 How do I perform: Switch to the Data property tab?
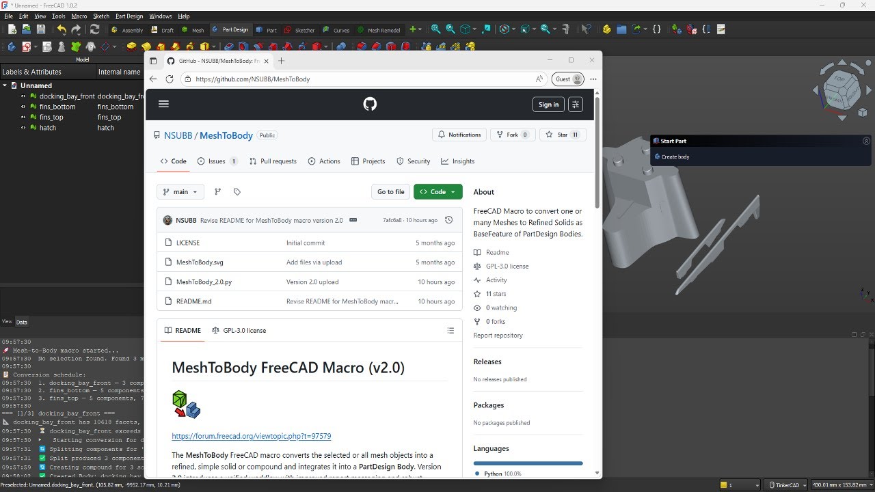[x=22, y=322]
